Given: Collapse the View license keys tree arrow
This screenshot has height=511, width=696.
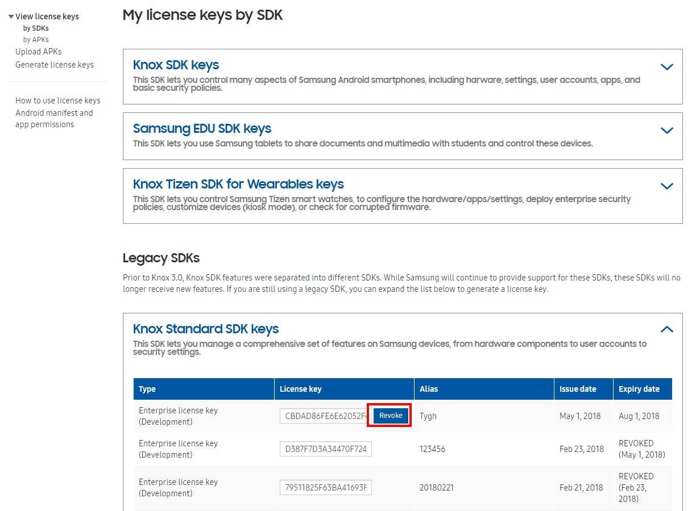Looking at the screenshot, I should [11, 16].
